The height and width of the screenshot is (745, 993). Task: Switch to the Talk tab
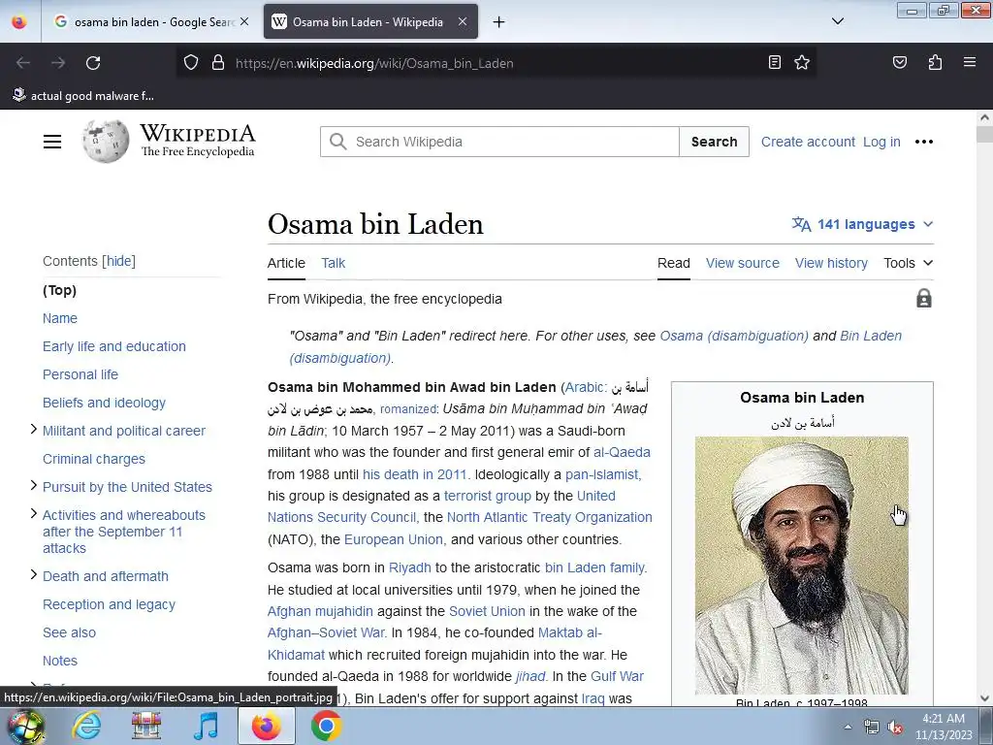pyautogui.click(x=334, y=263)
